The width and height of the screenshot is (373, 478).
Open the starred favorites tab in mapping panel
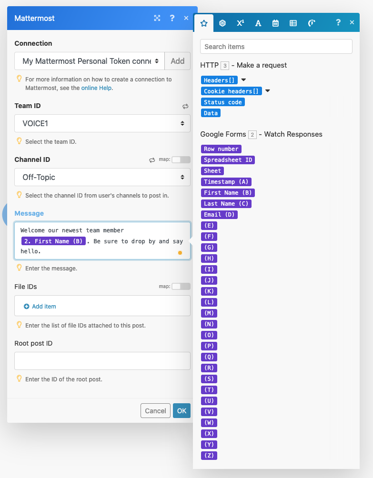point(204,23)
